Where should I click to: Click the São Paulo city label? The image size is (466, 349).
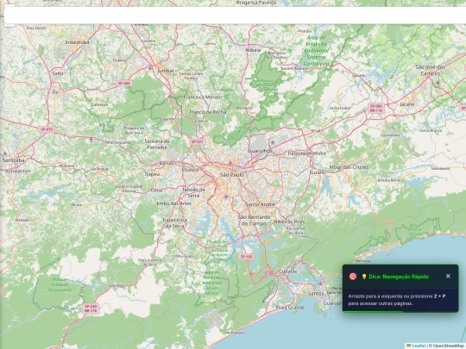point(232,175)
